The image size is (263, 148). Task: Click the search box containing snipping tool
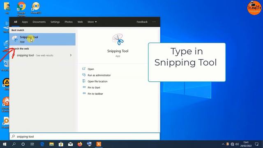pyautogui.click(x=85, y=136)
